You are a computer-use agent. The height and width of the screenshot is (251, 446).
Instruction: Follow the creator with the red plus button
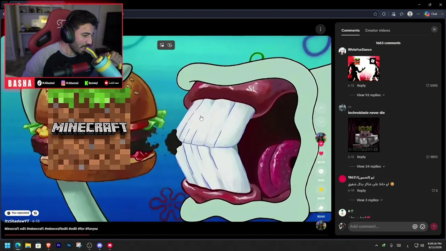point(321,144)
